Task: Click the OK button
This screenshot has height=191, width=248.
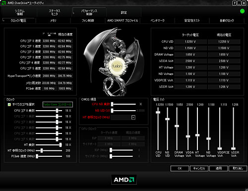Action: [x=180, y=168]
